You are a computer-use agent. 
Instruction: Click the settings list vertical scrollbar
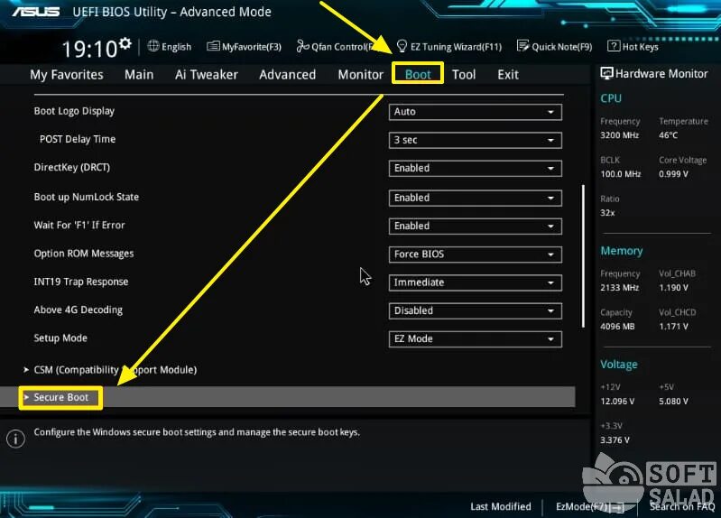[x=584, y=255]
